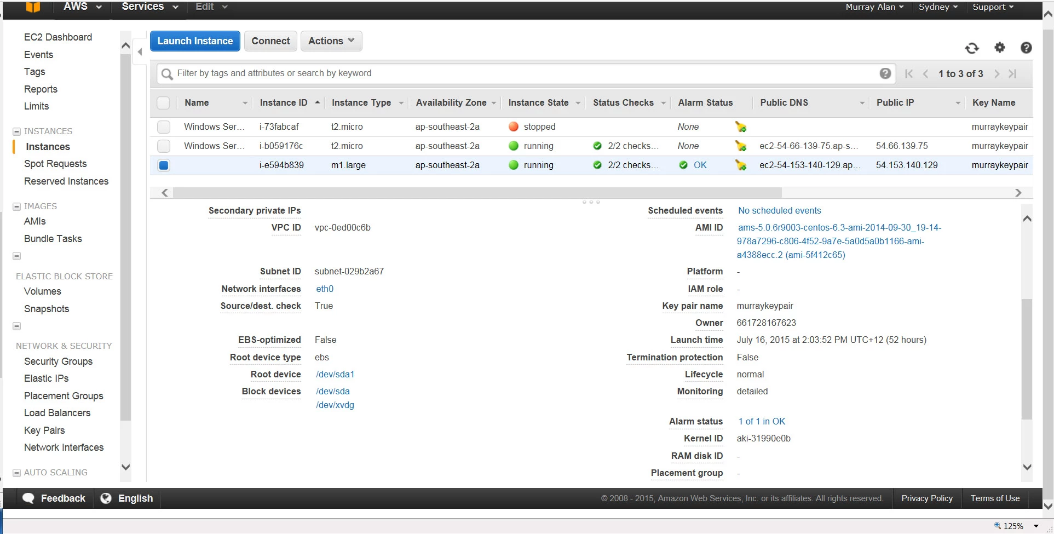Click the Connect button
Image resolution: width=1054 pixels, height=534 pixels.
[270, 41]
